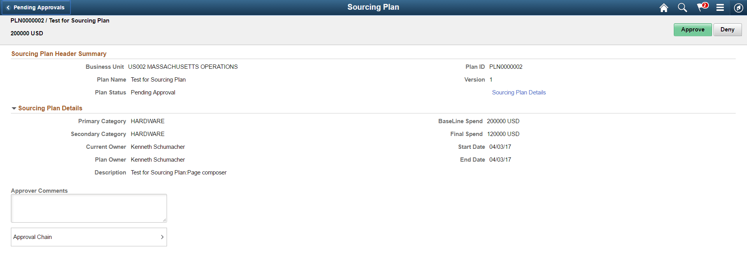Collapse the Sourcing Plan Details section

[14, 108]
